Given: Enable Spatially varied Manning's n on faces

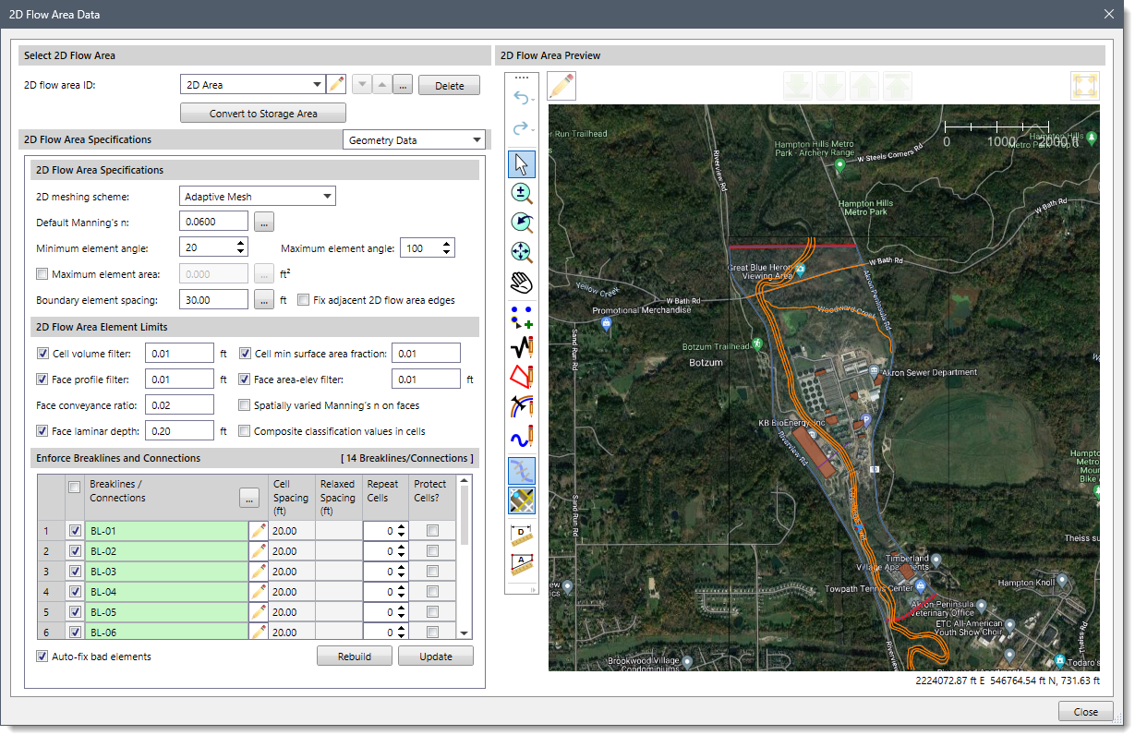Looking at the screenshot, I should [246, 405].
